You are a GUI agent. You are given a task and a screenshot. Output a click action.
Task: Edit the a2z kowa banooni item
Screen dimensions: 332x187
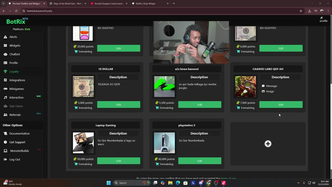pyautogui.click(x=200, y=105)
